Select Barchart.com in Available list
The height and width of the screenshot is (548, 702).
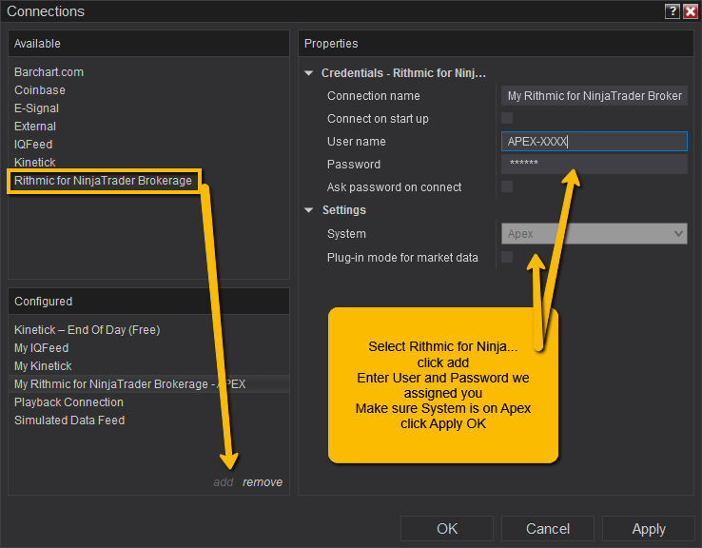click(49, 72)
